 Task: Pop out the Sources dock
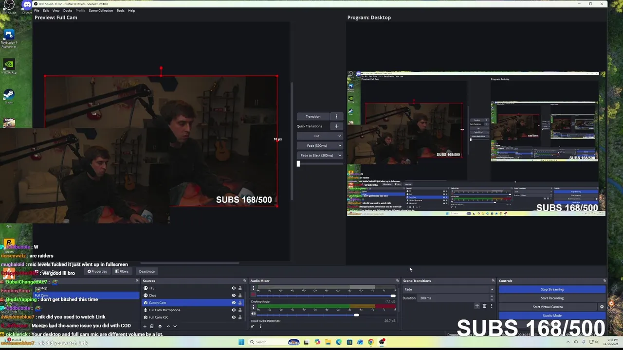(x=244, y=280)
